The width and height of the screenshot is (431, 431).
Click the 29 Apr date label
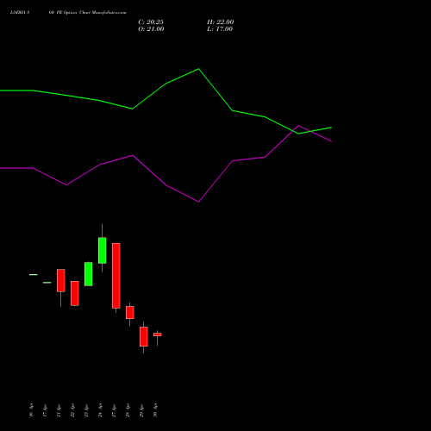click(x=141, y=410)
